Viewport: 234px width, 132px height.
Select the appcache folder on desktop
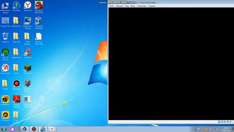tap(16, 38)
